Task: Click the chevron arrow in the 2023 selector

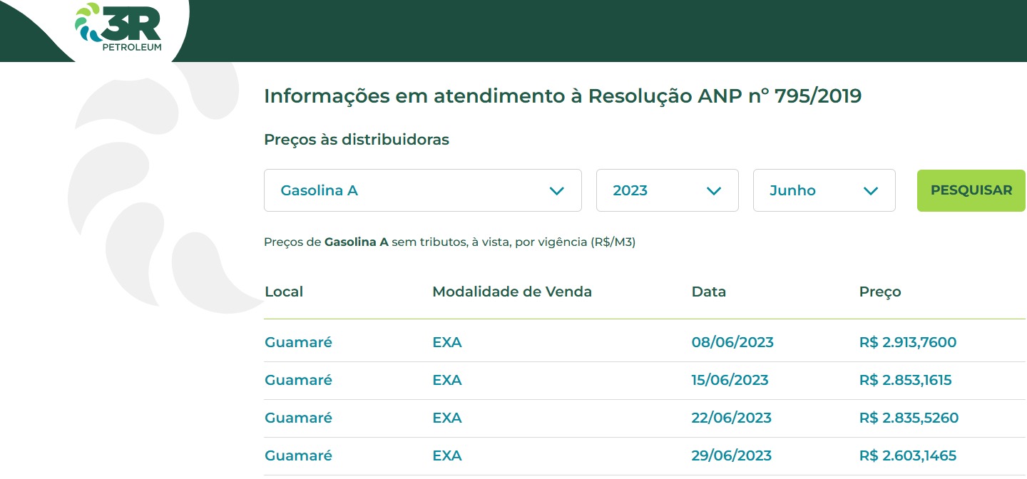Action: (x=713, y=191)
